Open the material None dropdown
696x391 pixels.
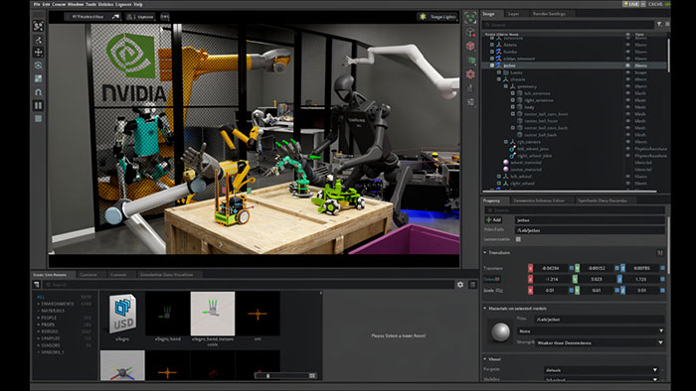coord(591,330)
